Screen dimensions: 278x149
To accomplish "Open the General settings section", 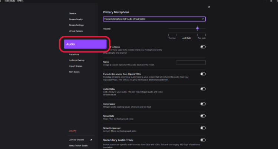I will tap(73, 13).
